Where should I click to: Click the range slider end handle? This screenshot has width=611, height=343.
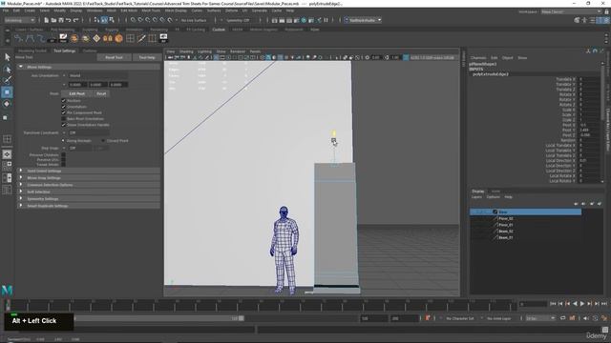242,318
